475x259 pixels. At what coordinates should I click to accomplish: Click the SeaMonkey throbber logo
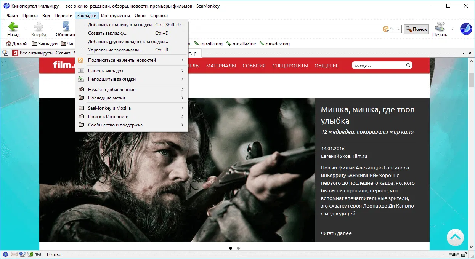click(x=466, y=29)
